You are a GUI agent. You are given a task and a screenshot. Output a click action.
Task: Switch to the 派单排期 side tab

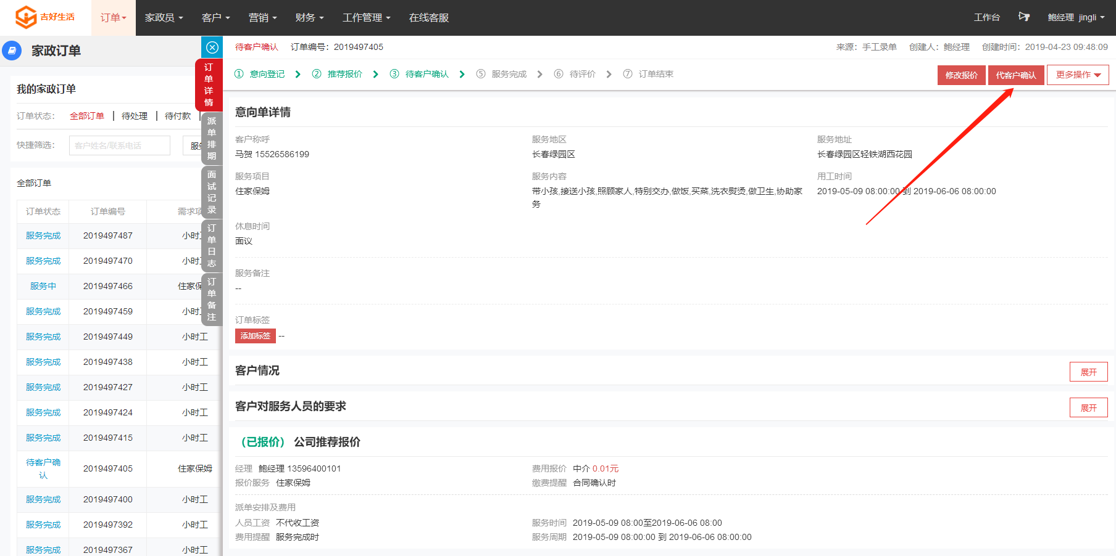tap(212, 139)
